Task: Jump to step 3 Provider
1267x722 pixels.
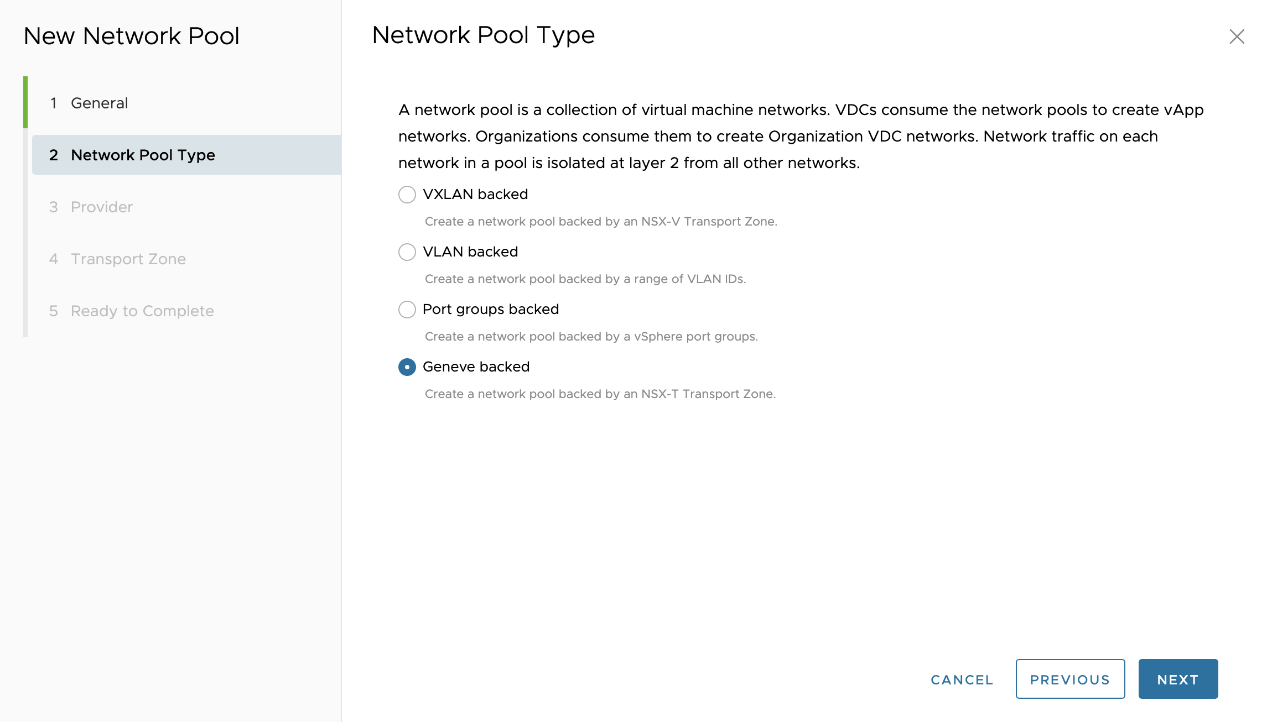Action: (102, 207)
